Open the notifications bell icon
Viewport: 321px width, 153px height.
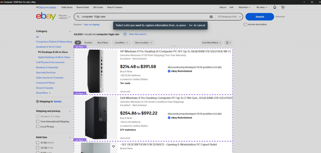[x=275, y=8]
